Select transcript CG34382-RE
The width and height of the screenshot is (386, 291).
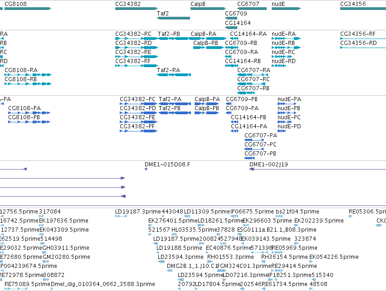pyautogui.click(x=133, y=52)
